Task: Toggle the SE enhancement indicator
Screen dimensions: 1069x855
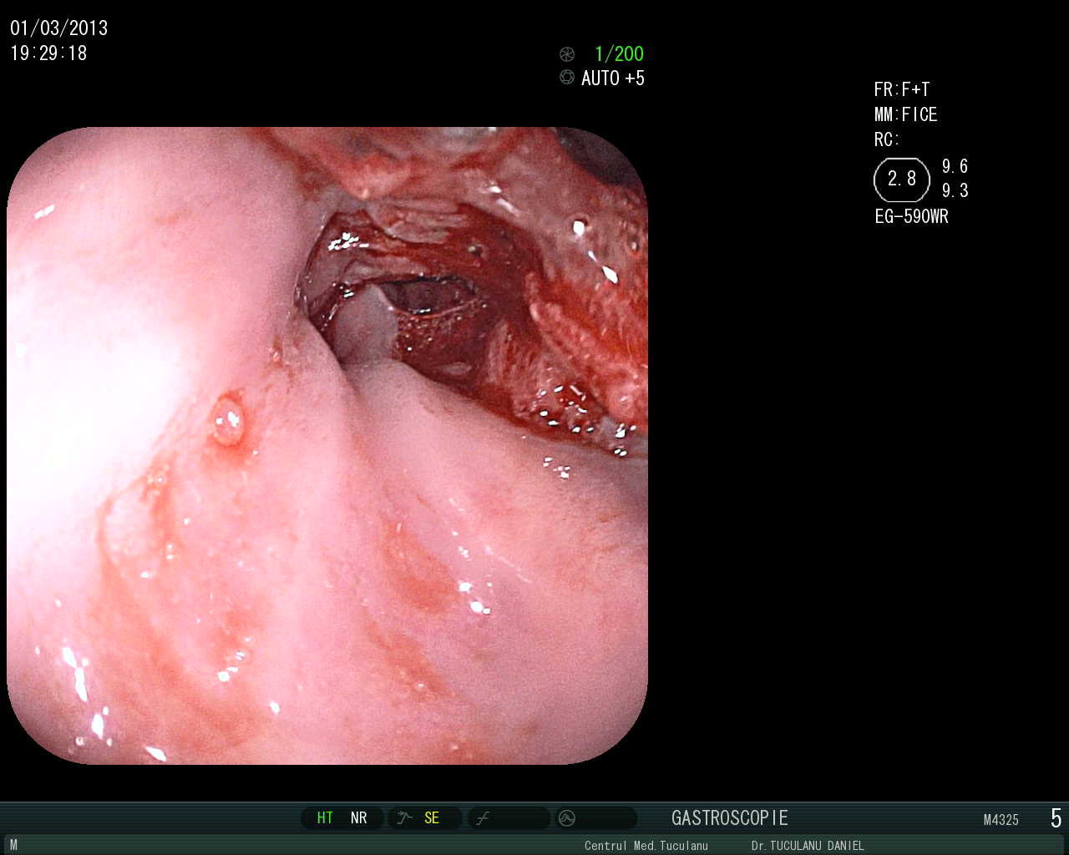Action: 432,818
